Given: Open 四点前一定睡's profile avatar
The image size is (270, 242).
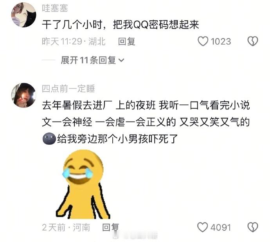Looking at the screenshot, I should click(24, 95).
